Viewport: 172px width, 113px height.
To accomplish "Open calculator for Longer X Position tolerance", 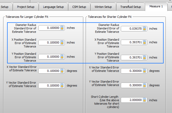I will 62,42.
